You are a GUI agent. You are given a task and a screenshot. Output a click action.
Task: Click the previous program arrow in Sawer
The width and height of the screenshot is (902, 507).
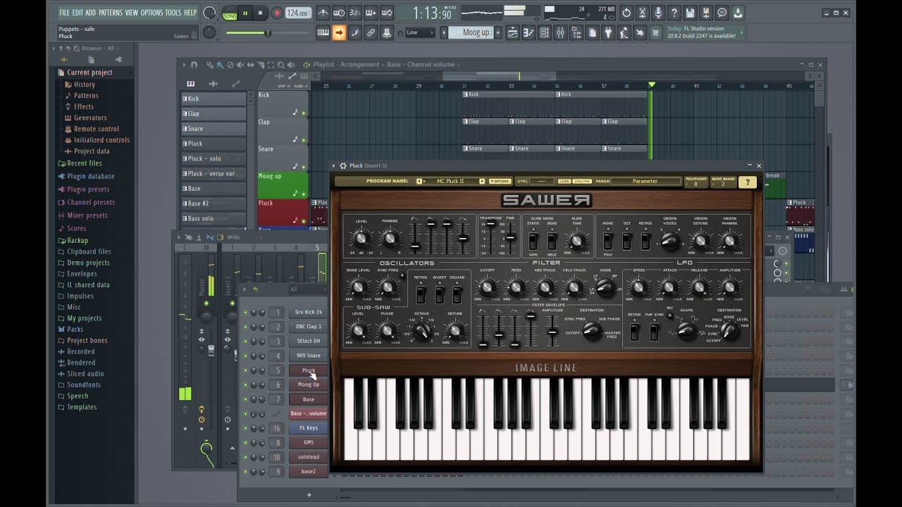coord(420,181)
